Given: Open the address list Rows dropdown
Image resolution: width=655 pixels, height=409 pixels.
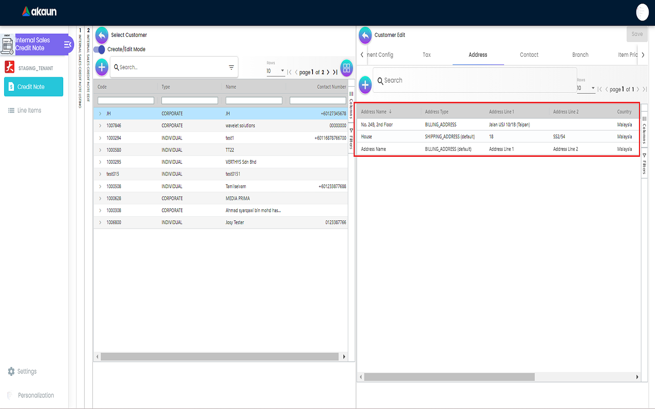Looking at the screenshot, I should pyautogui.click(x=586, y=88).
